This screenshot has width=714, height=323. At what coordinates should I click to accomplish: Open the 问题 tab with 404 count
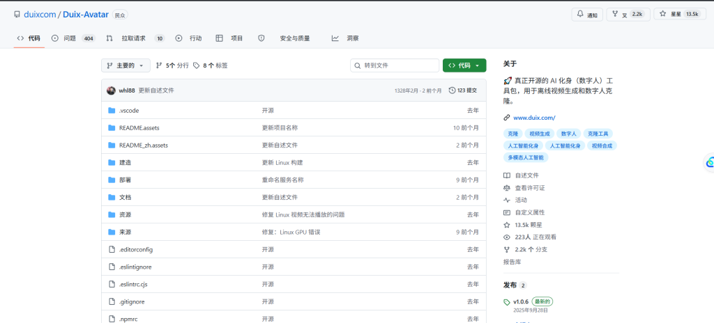(73, 38)
